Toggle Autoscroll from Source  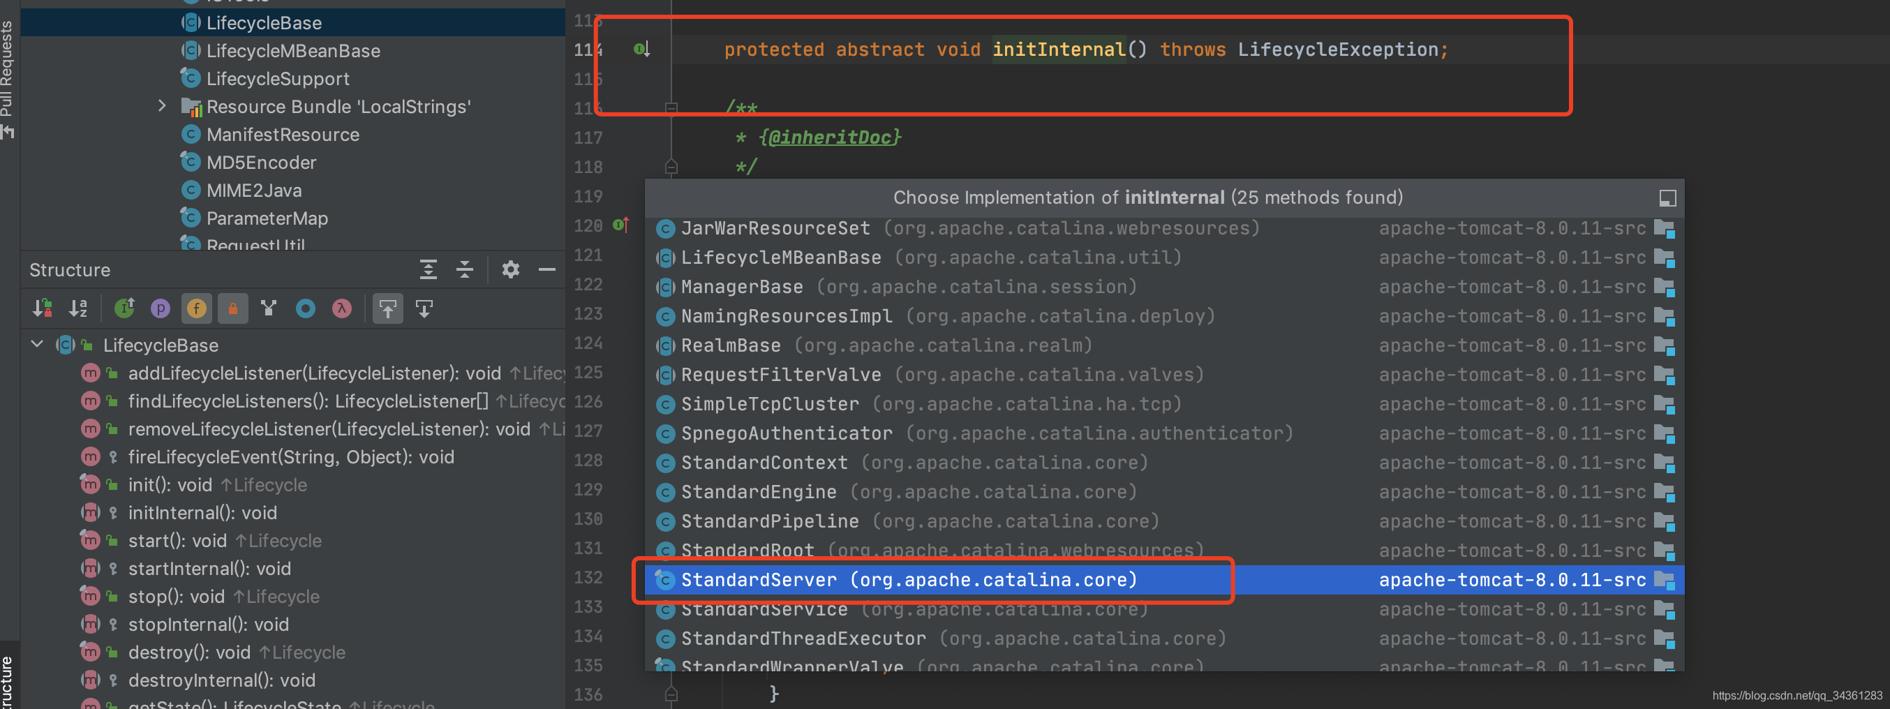pos(424,309)
